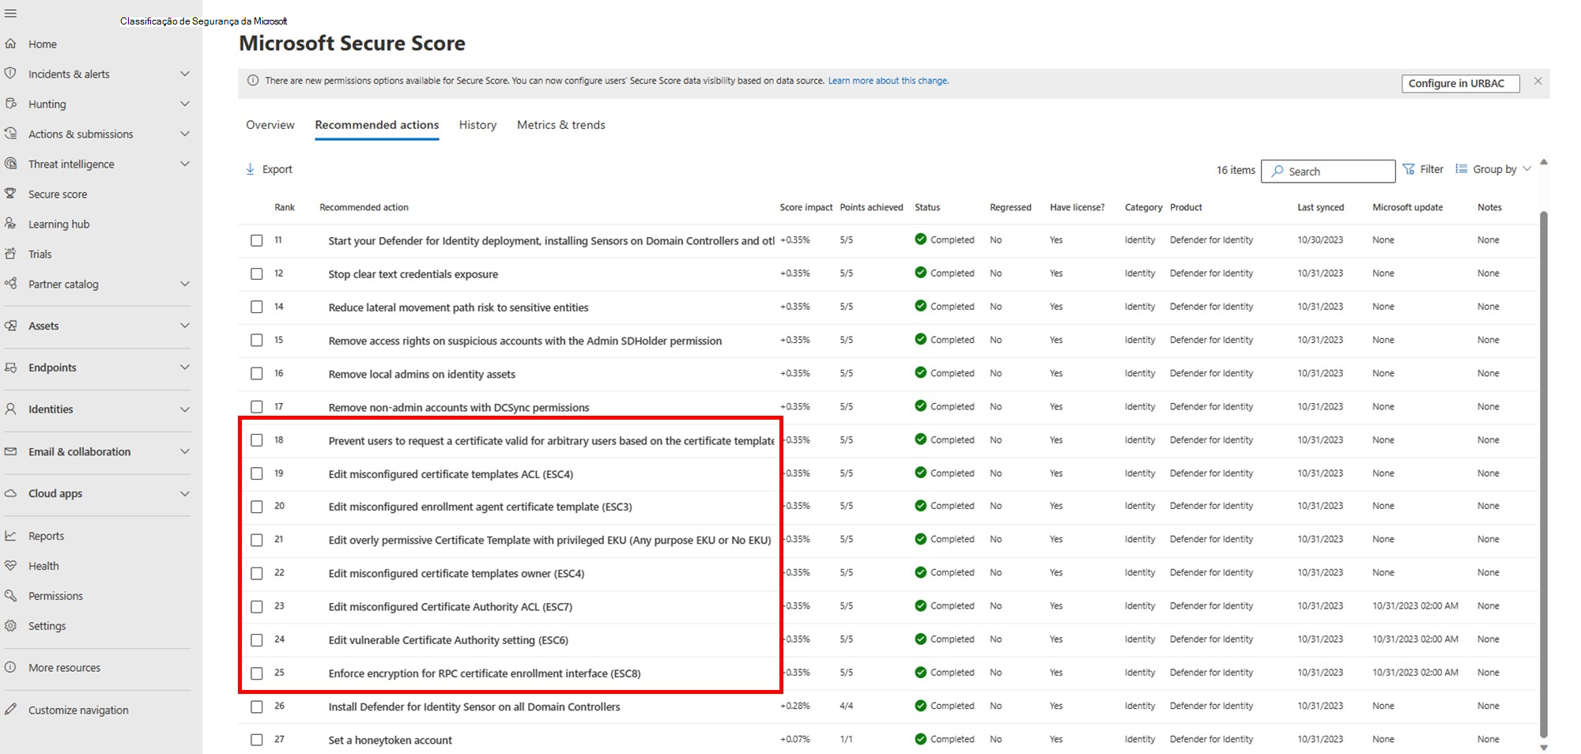Click the Settings gear icon
Image resolution: width=1581 pixels, height=754 pixels.
pyautogui.click(x=11, y=625)
